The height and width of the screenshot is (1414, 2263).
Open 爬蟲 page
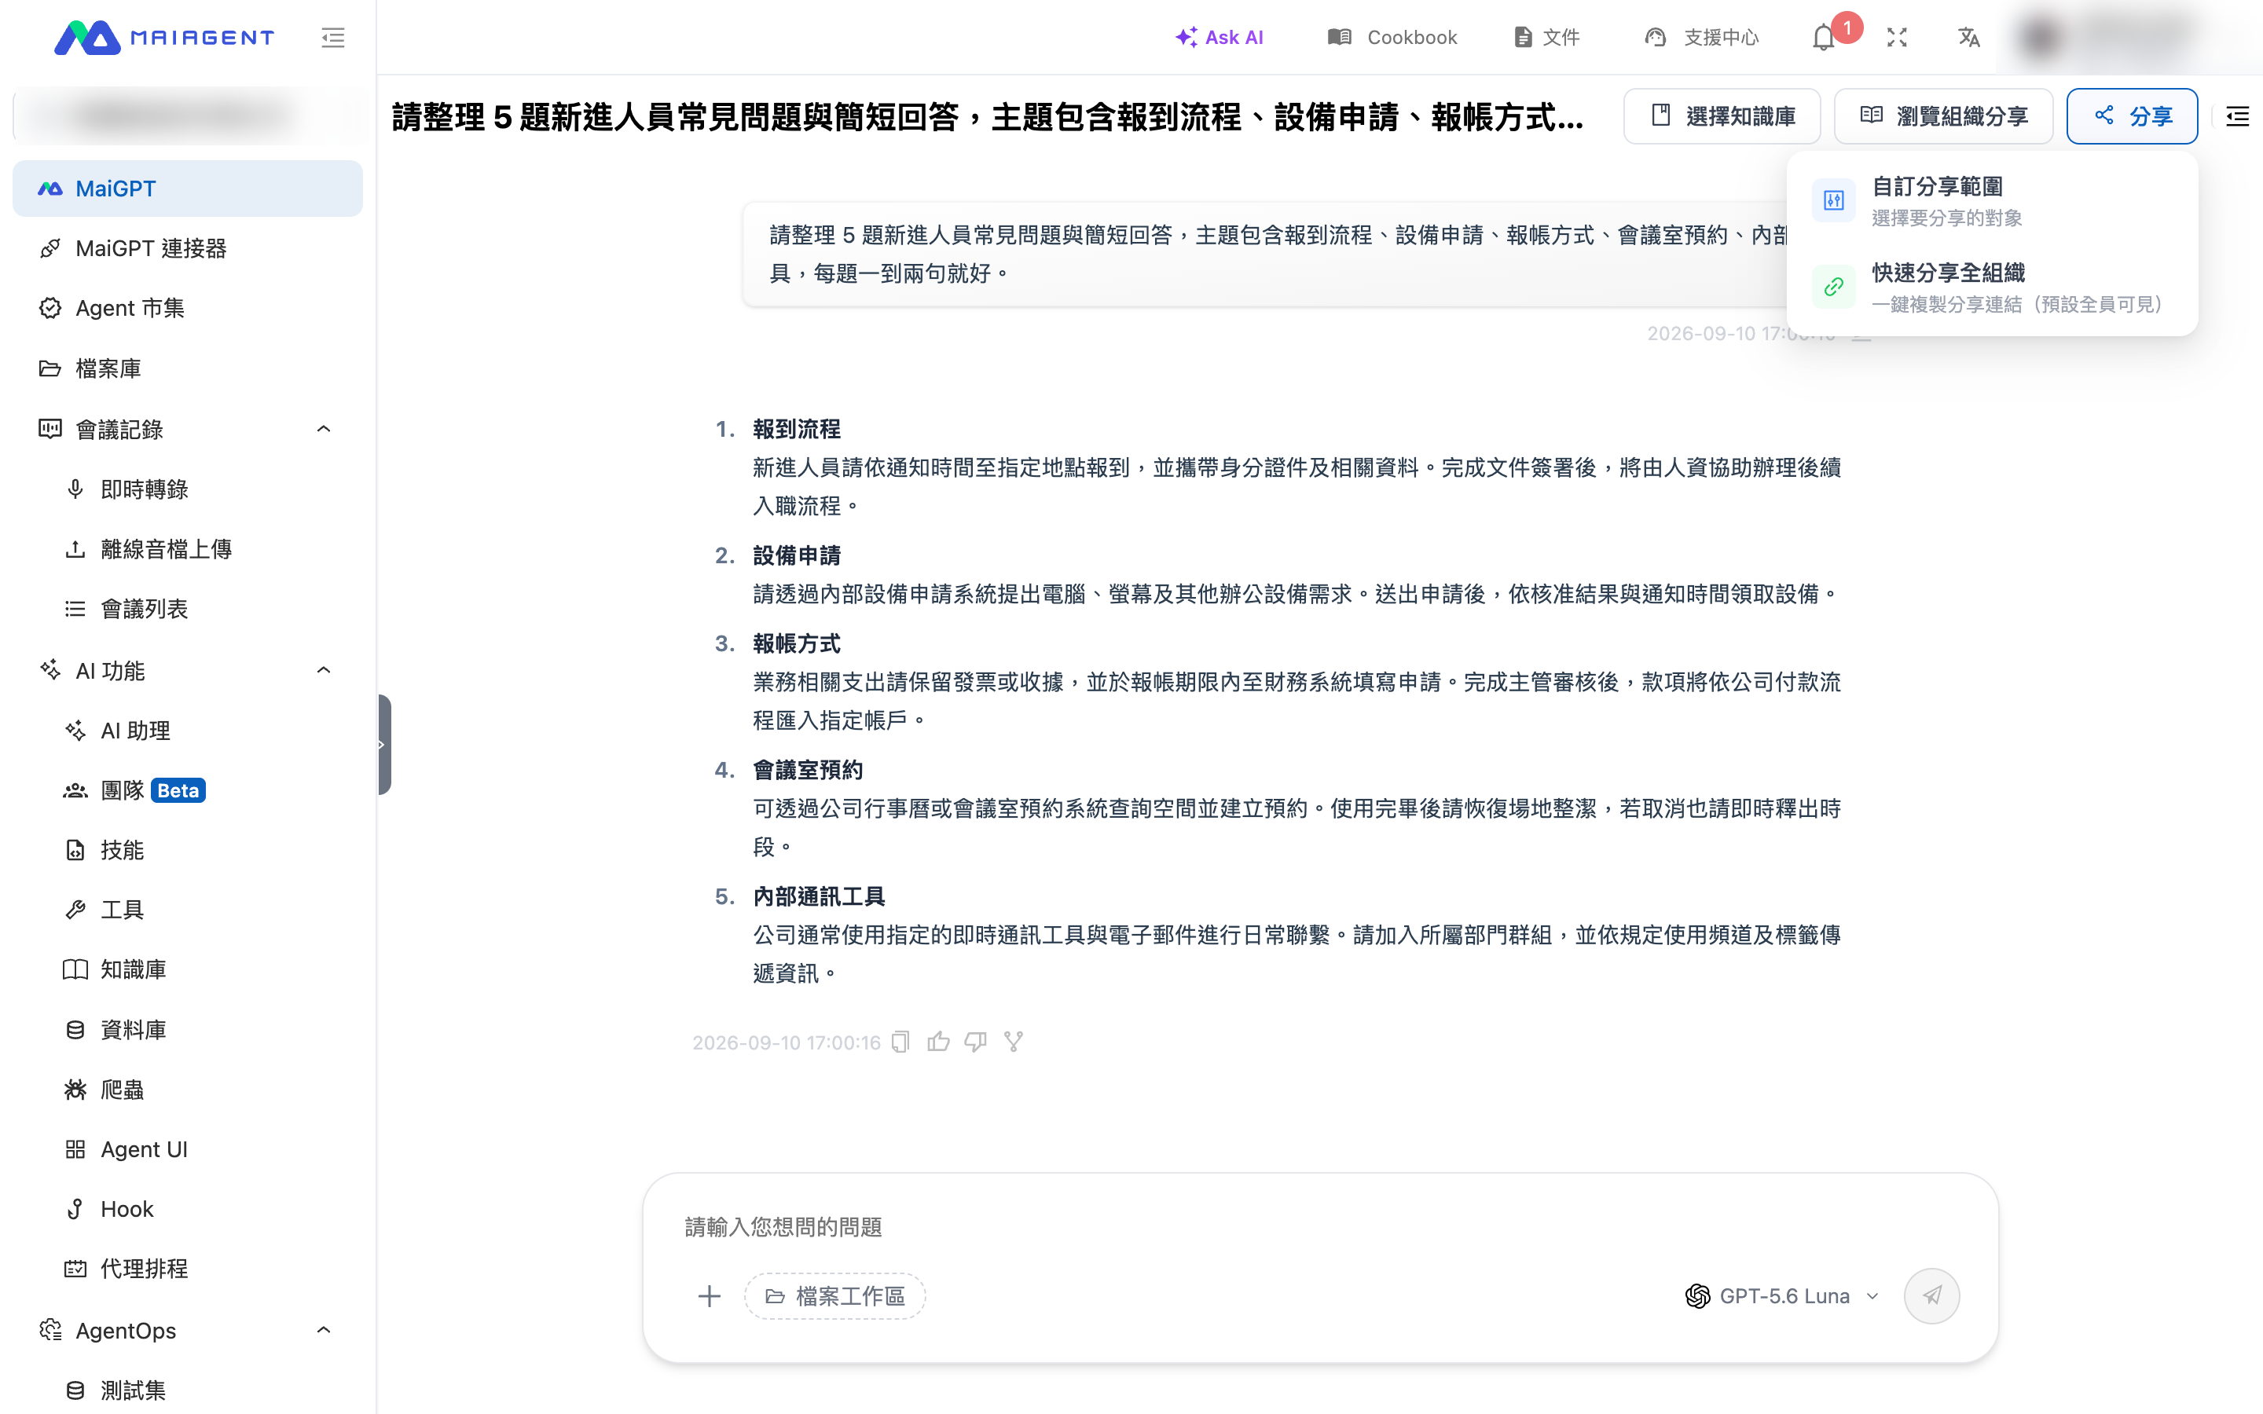pos(187,1090)
